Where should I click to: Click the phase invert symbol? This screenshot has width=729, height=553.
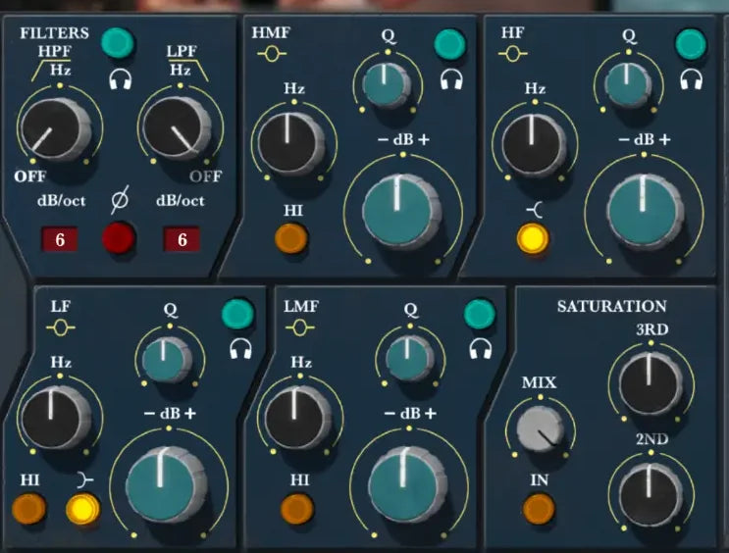pyautogui.click(x=120, y=200)
